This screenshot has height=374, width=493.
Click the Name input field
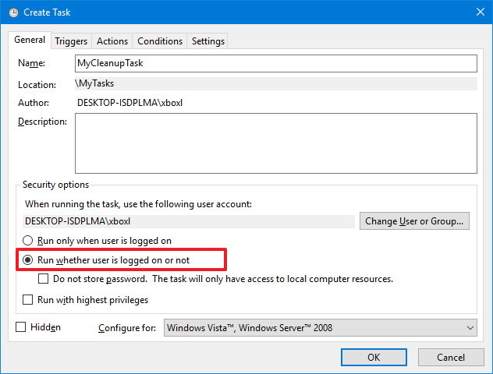tap(275, 63)
